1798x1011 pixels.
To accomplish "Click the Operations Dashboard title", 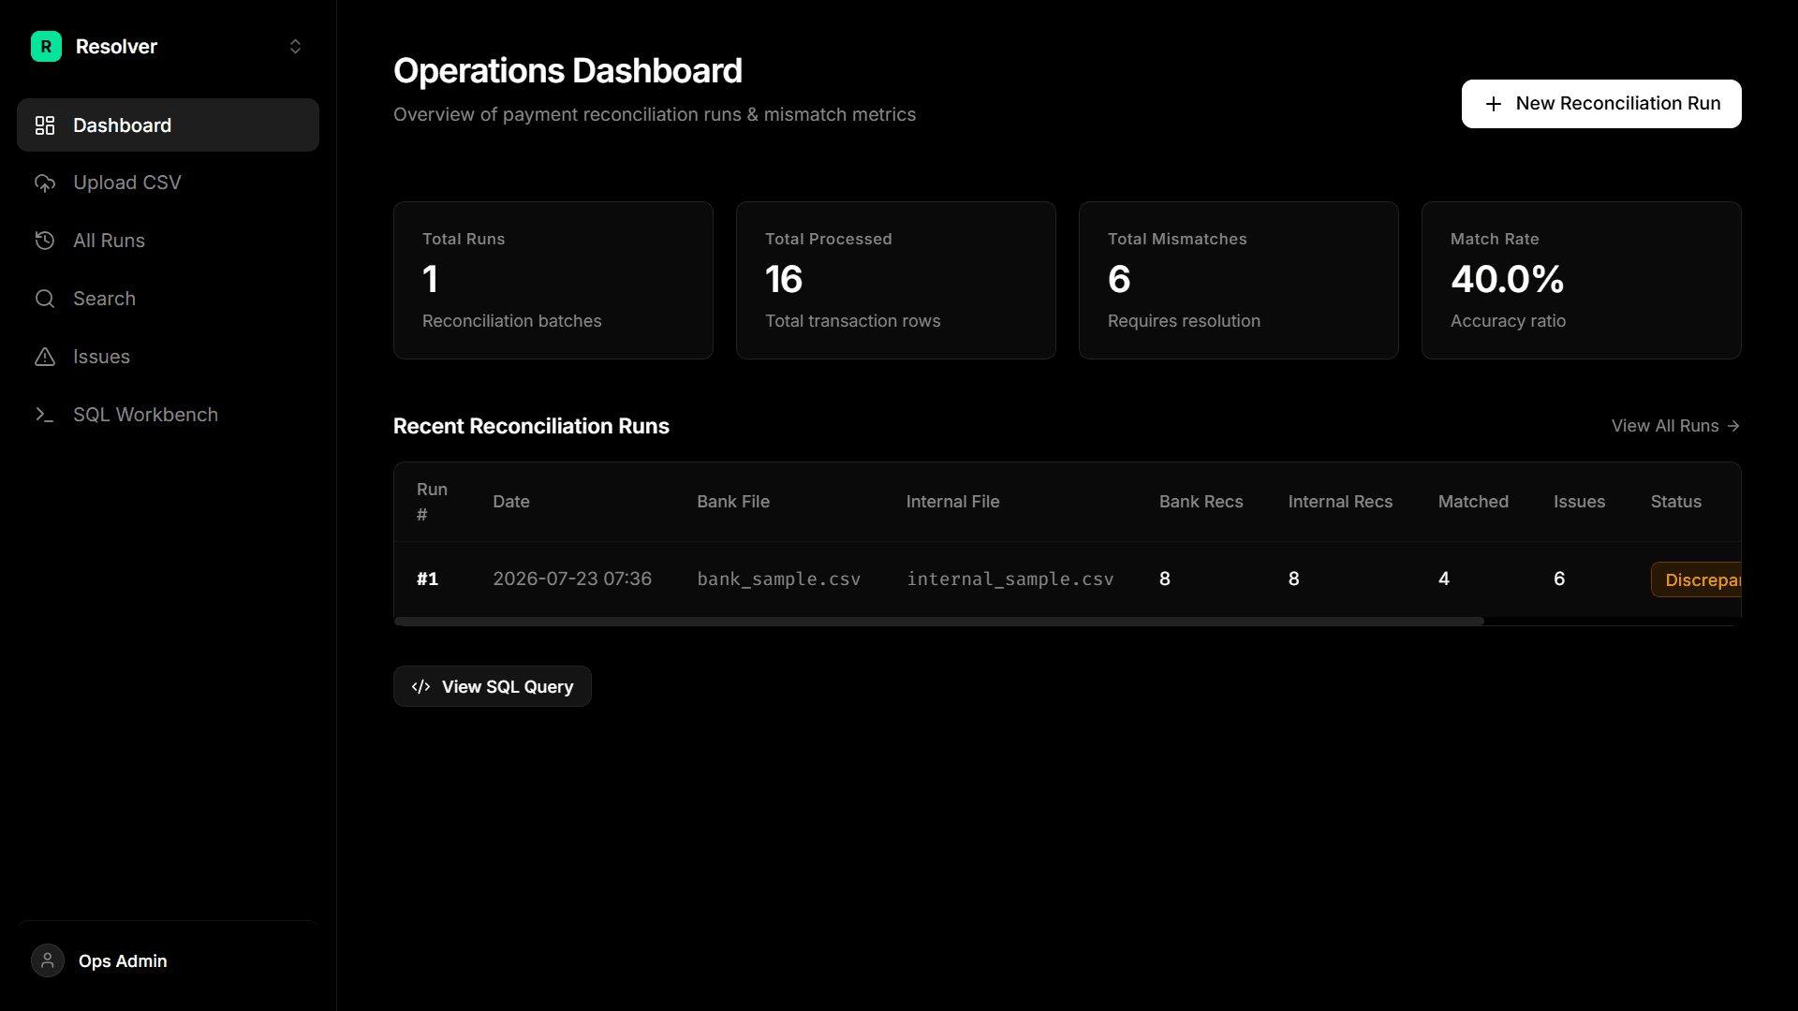I will coord(567,71).
